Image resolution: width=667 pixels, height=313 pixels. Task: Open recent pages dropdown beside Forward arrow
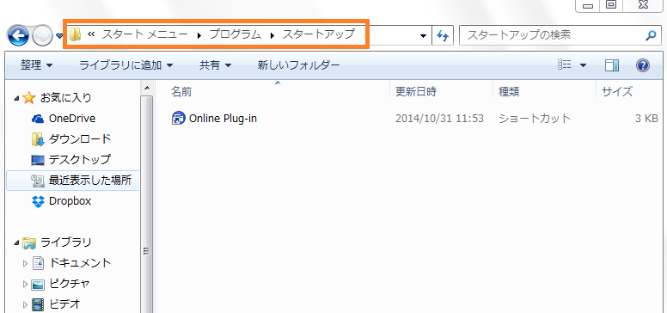[59, 36]
